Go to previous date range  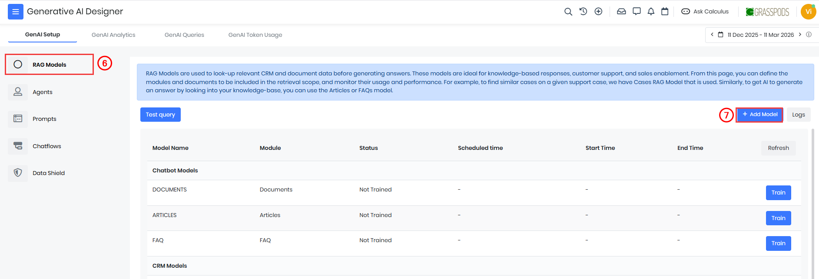pyautogui.click(x=712, y=35)
